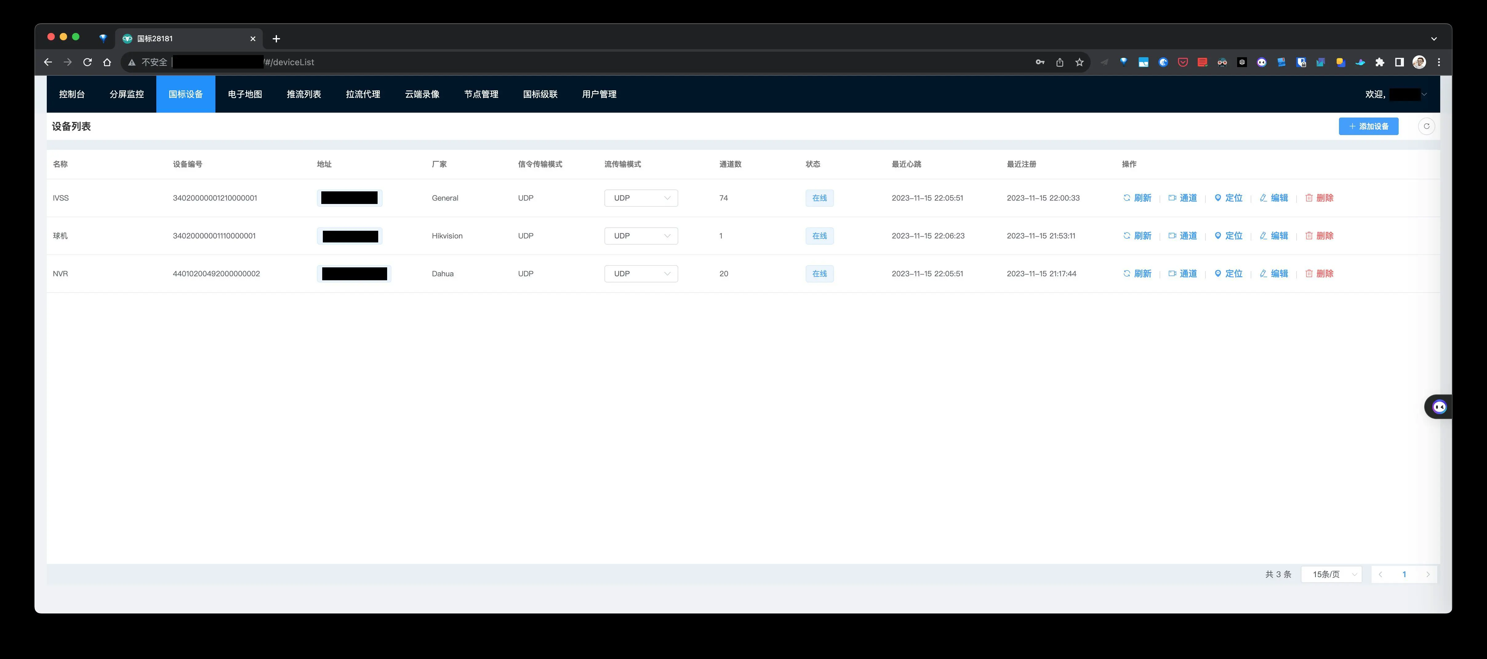Expand the 欢迎 user menu dropdown
This screenshot has height=659, width=1487.
click(x=1424, y=94)
